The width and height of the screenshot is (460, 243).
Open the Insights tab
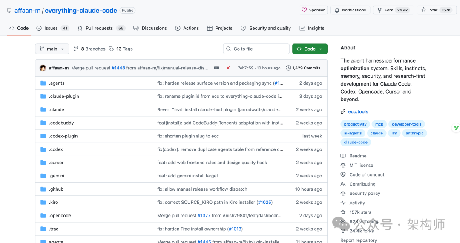[312, 28]
